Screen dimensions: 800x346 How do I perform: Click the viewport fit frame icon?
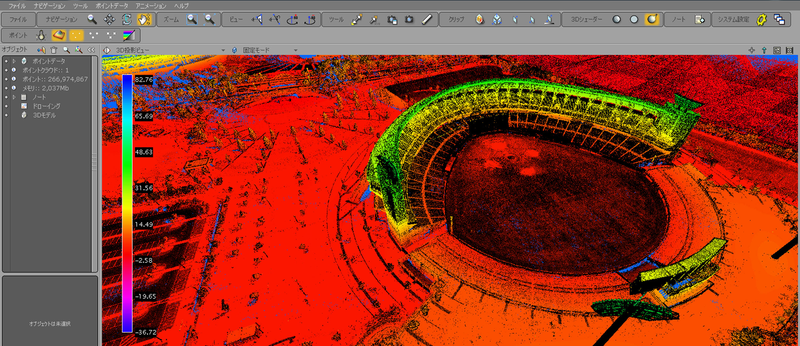pos(789,50)
